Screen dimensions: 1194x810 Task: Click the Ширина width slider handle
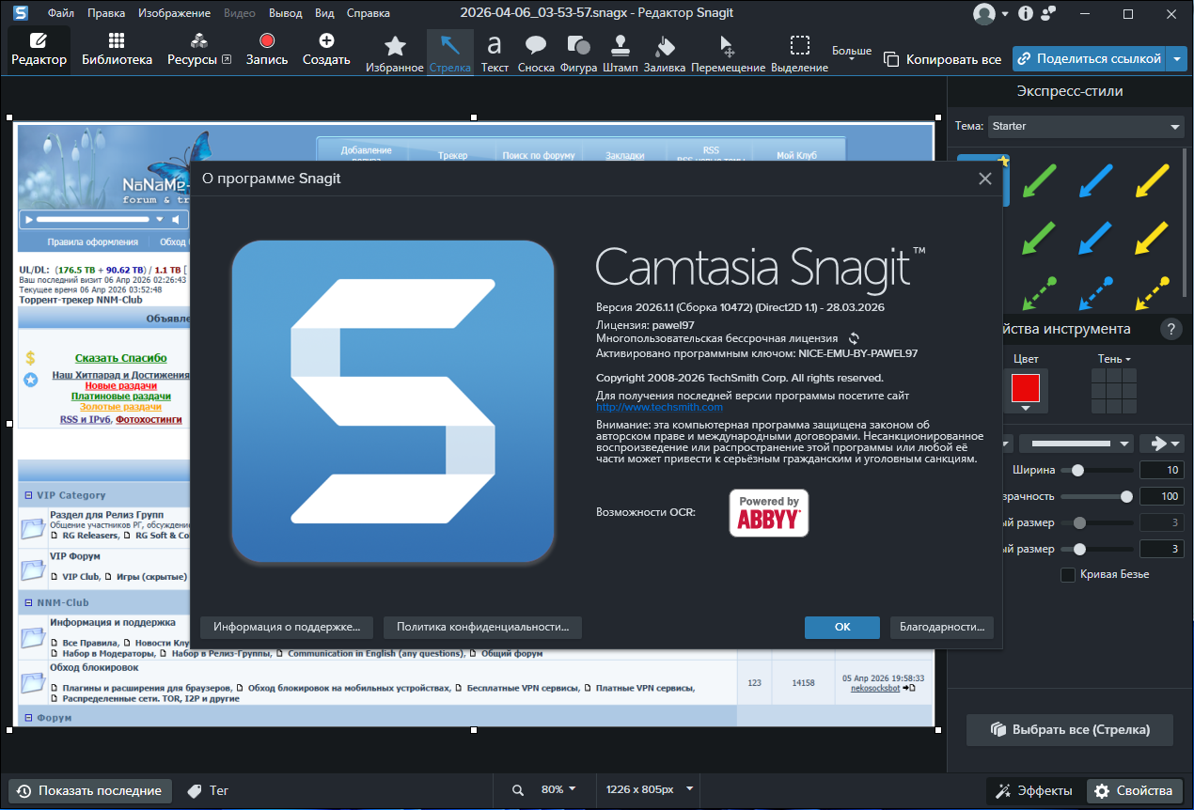tap(1077, 470)
